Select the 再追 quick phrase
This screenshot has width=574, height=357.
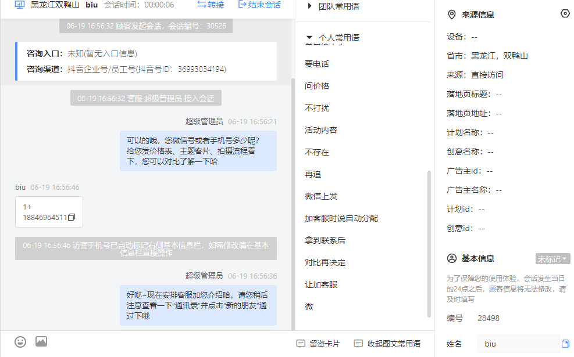(313, 174)
